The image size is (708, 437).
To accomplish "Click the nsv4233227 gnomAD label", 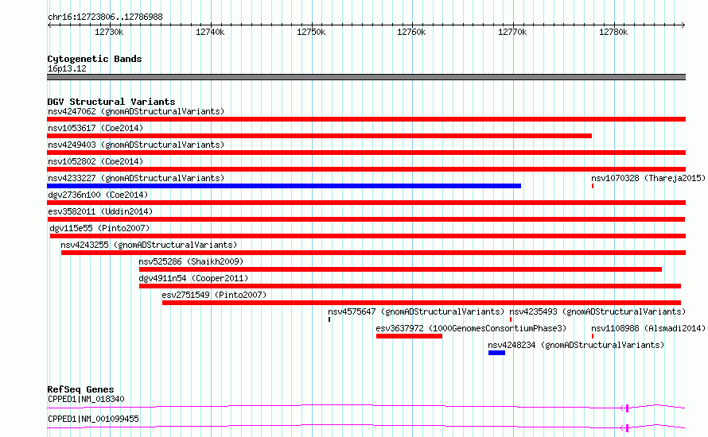I will (x=136, y=178).
